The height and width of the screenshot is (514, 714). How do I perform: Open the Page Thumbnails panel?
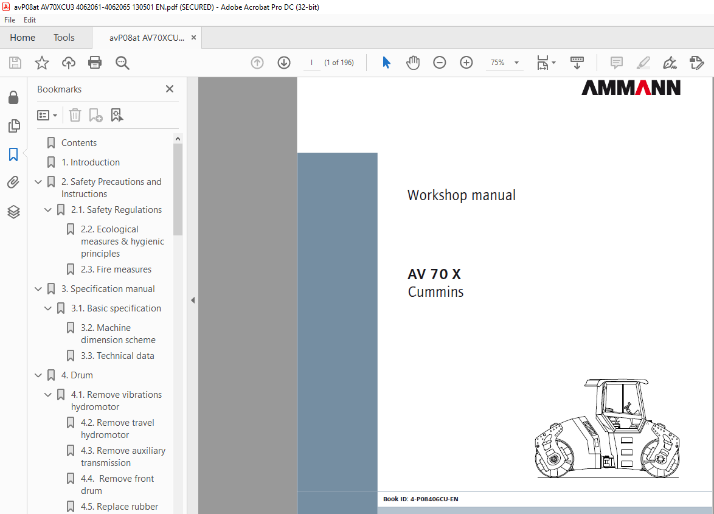click(14, 126)
